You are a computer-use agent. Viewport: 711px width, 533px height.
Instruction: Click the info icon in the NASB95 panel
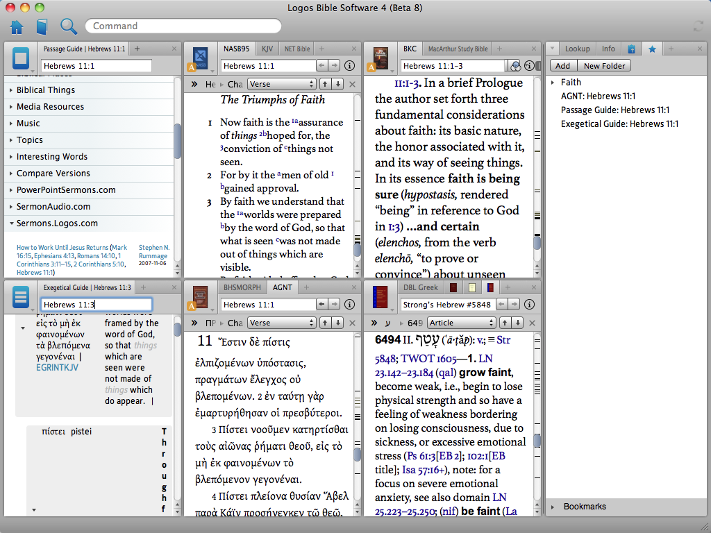point(349,65)
